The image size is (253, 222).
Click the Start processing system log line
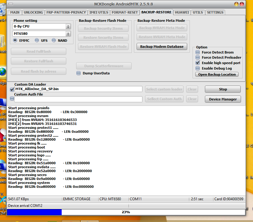pyautogui.click(x=29, y=183)
